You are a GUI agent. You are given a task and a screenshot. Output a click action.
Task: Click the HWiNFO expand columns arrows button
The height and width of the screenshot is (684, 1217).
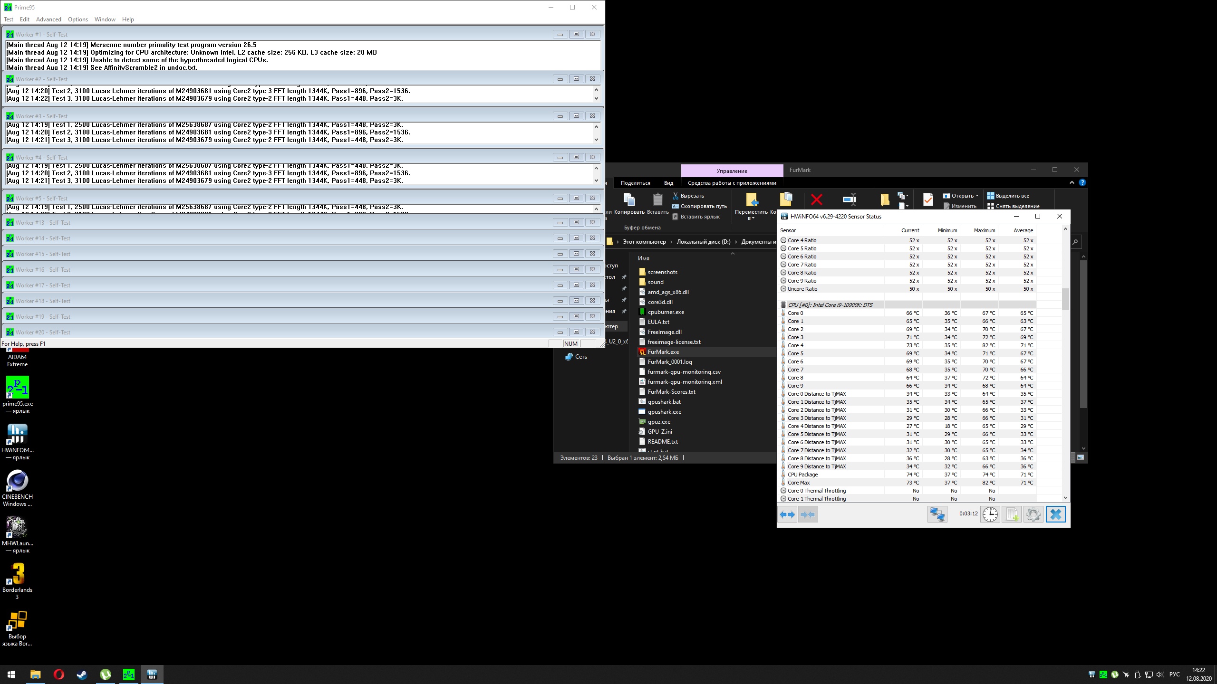787,514
